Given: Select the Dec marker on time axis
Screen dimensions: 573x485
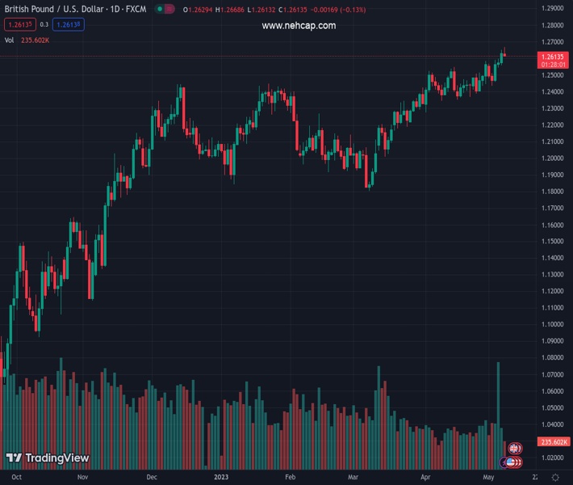Looking at the screenshot, I should coord(153,478).
